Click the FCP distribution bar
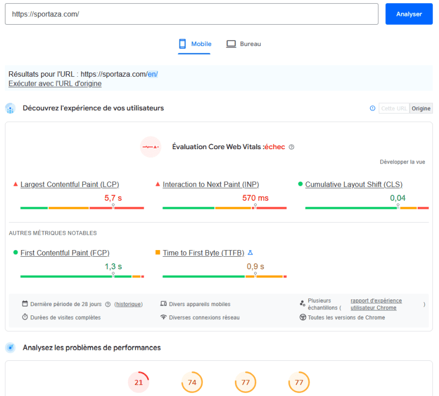The height and width of the screenshot is (396, 439). tap(82, 276)
